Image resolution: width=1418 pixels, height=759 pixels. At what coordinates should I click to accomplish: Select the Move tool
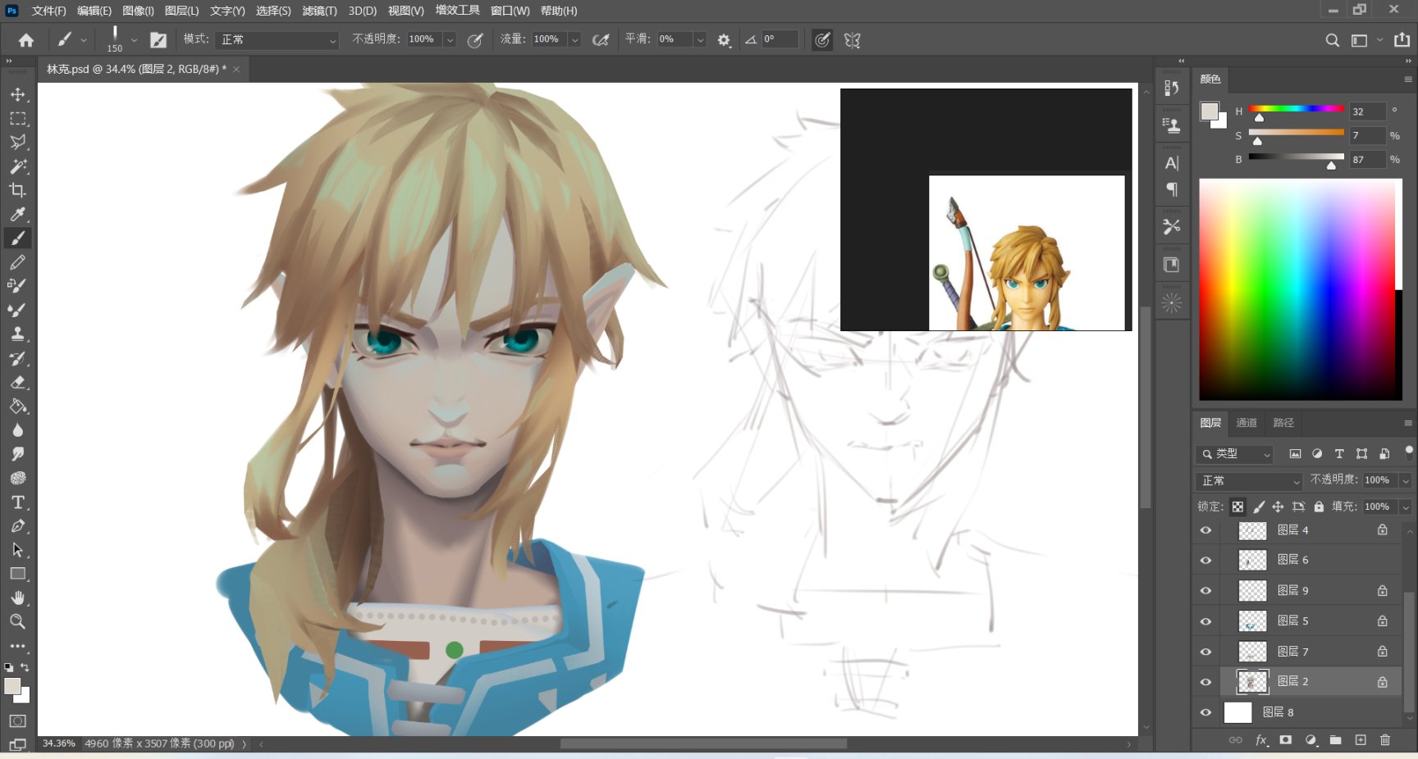[x=17, y=94]
